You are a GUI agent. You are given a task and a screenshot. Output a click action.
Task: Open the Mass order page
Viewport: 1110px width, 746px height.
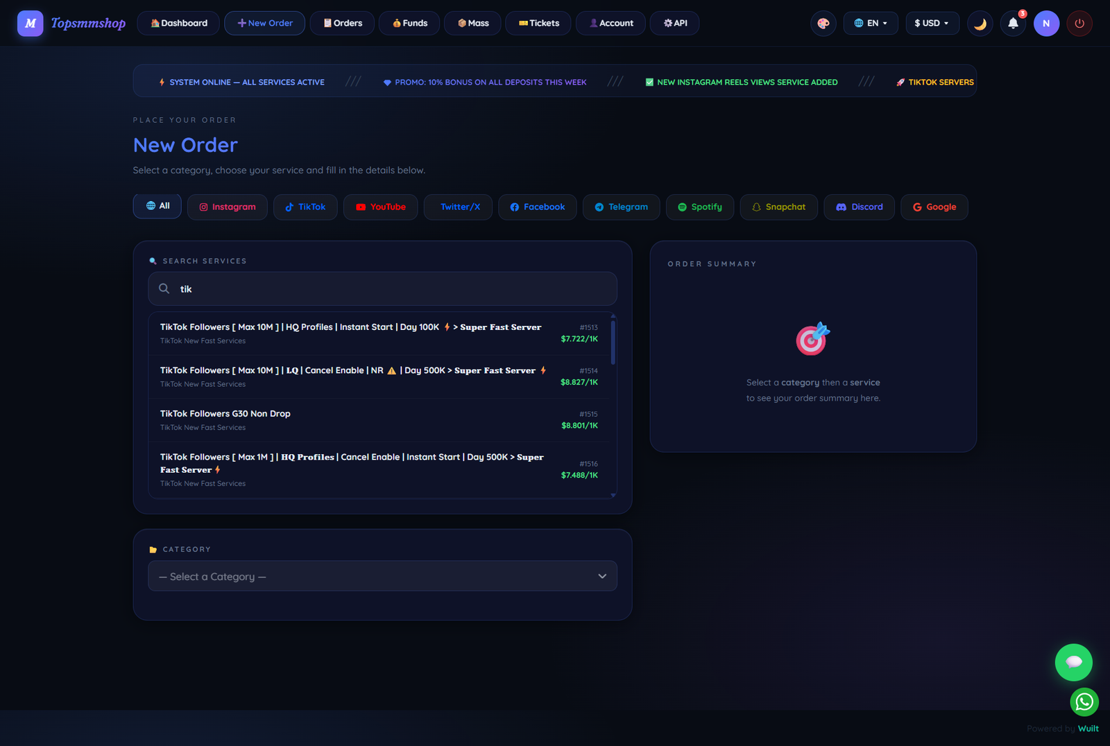pyautogui.click(x=472, y=24)
